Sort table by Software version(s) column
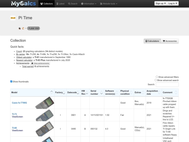 pos(112,92)
